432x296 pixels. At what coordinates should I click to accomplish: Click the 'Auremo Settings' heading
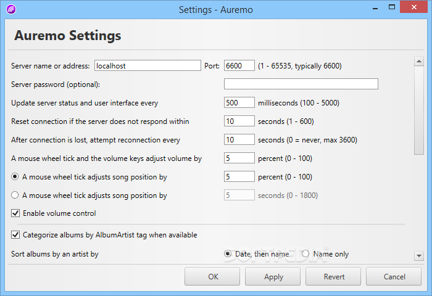tap(68, 36)
